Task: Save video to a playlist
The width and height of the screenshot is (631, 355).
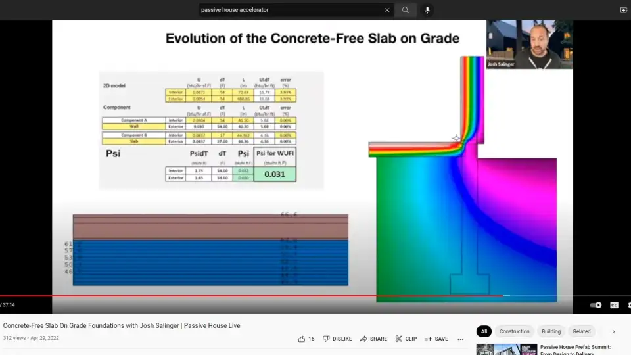Action: (436, 339)
